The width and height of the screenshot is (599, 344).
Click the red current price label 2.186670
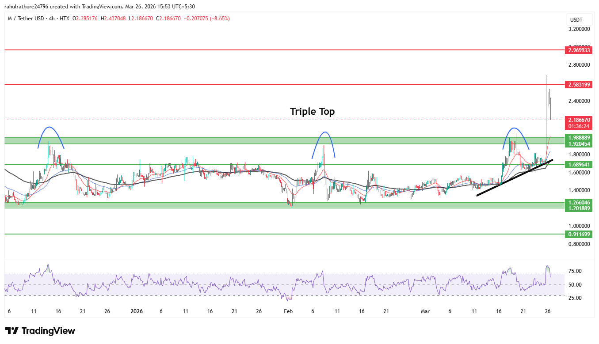579,119
